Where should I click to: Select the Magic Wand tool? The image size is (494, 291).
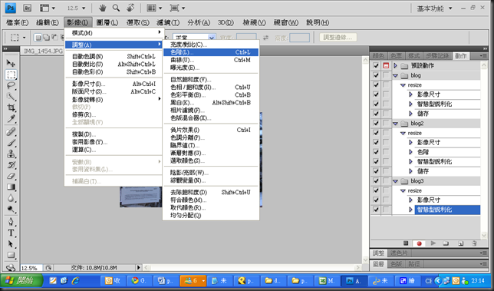[x=11, y=97]
